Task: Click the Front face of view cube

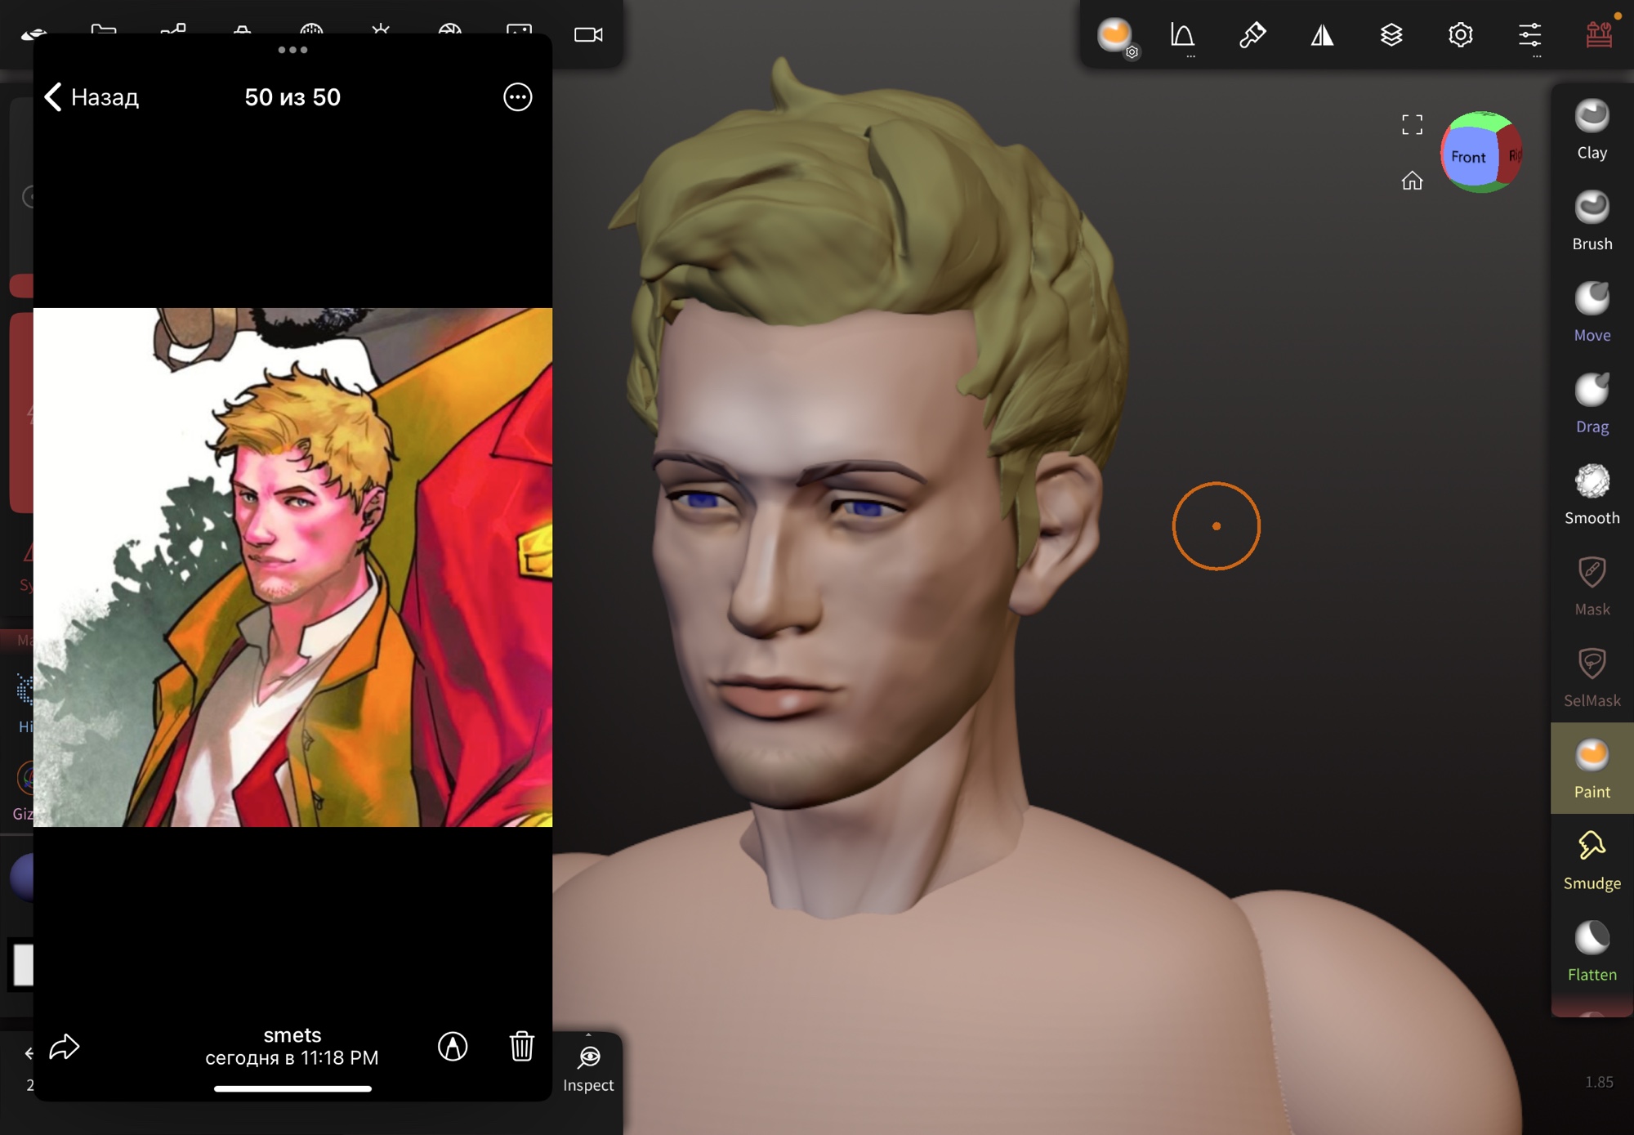Action: click(1467, 157)
